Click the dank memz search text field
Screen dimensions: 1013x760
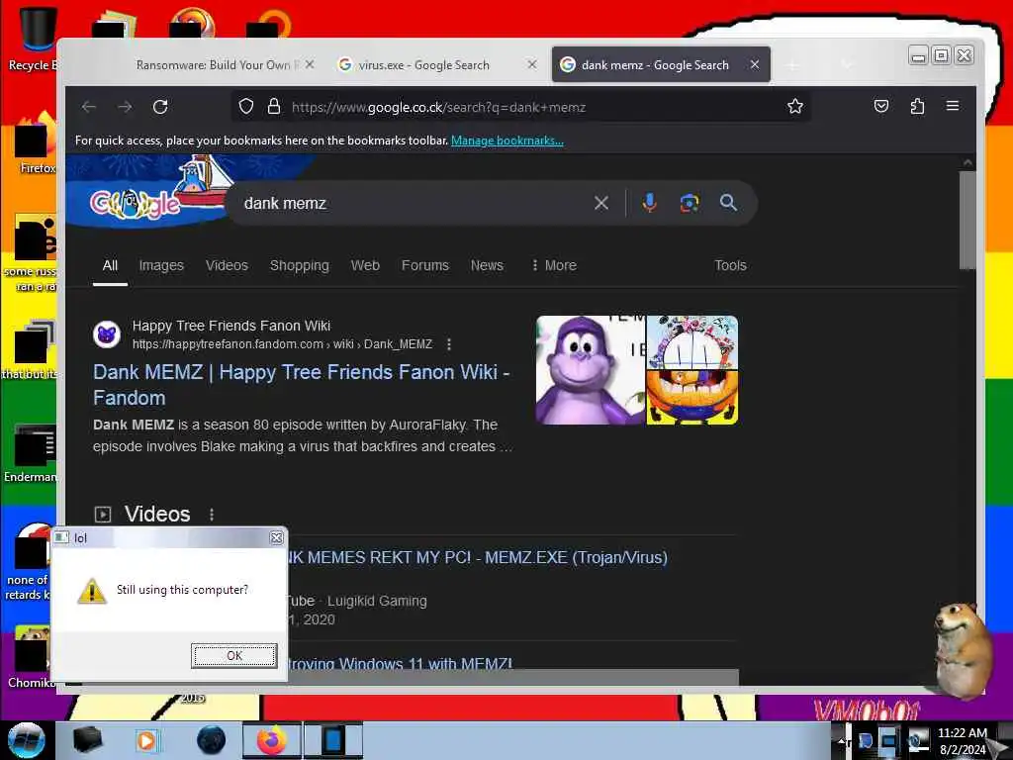414,203
